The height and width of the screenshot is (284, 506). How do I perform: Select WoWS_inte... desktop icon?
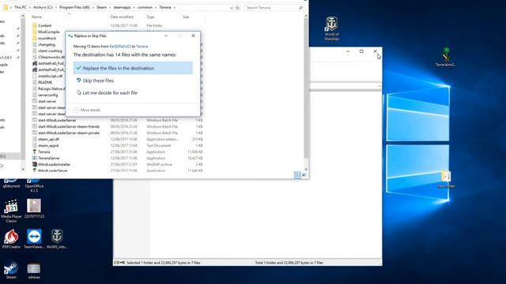pos(57,239)
